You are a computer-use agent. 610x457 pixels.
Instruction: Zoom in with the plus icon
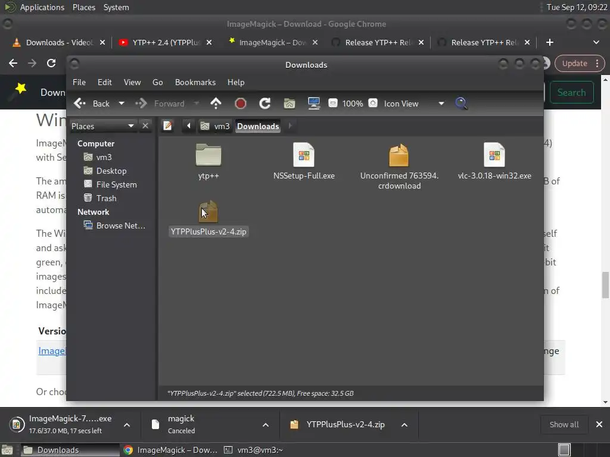(x=373, y=103)
